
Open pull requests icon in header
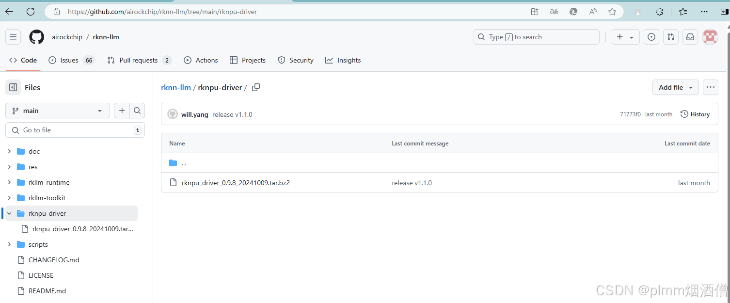point(671,37)
